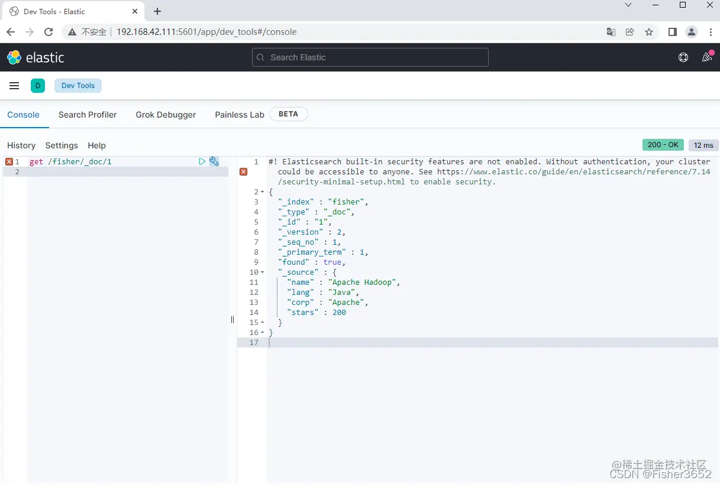This screenshot has width=720, height=484.
Task: Open the Search Profiler tab
Action: pyautogui.click(x=88, y=115)
